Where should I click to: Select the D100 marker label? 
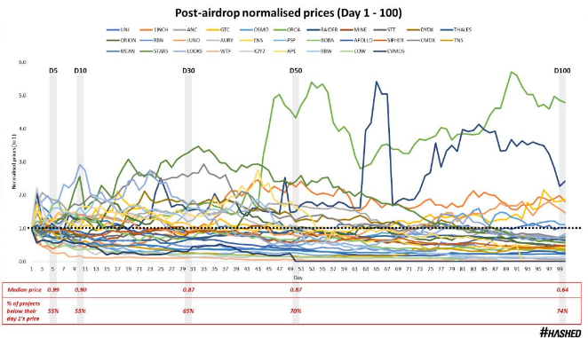coord(562,70)
